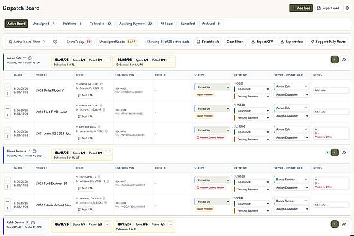The image size is (354, 236).
Task: Click info icon beside Atlanta pickup, Tesla row
Action: [x=102, y=84]
